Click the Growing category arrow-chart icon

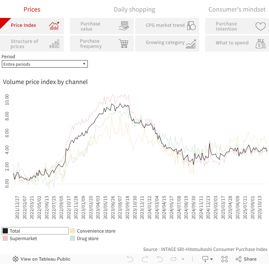191,44
